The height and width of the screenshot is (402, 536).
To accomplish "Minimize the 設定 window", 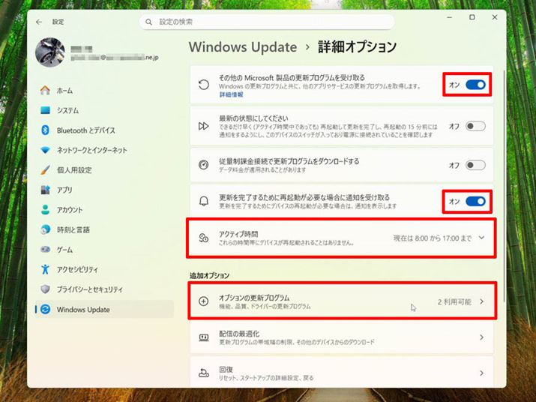I will [450, 17].
